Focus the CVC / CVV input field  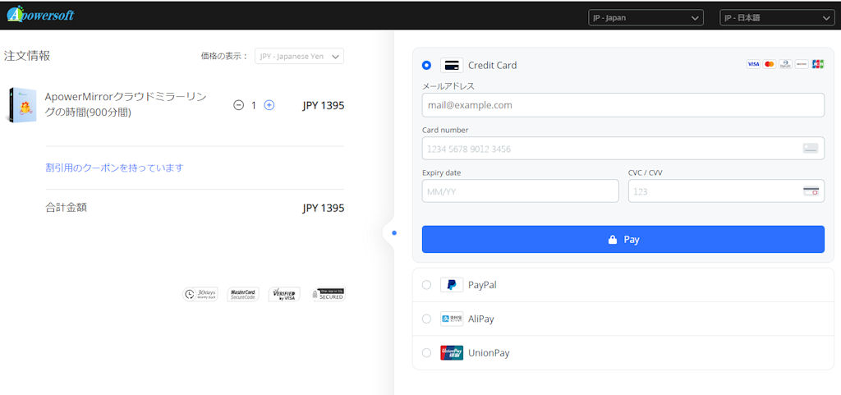pyautogui.click(x=726, y=191)
